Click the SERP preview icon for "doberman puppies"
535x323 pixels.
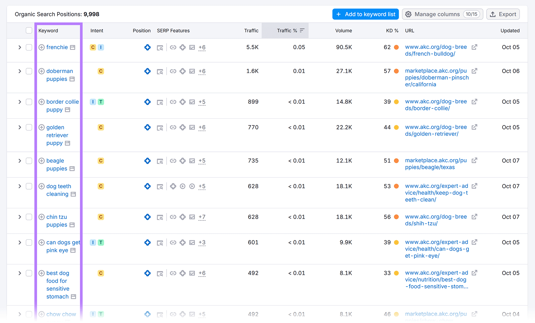click(x=160, y=71)
